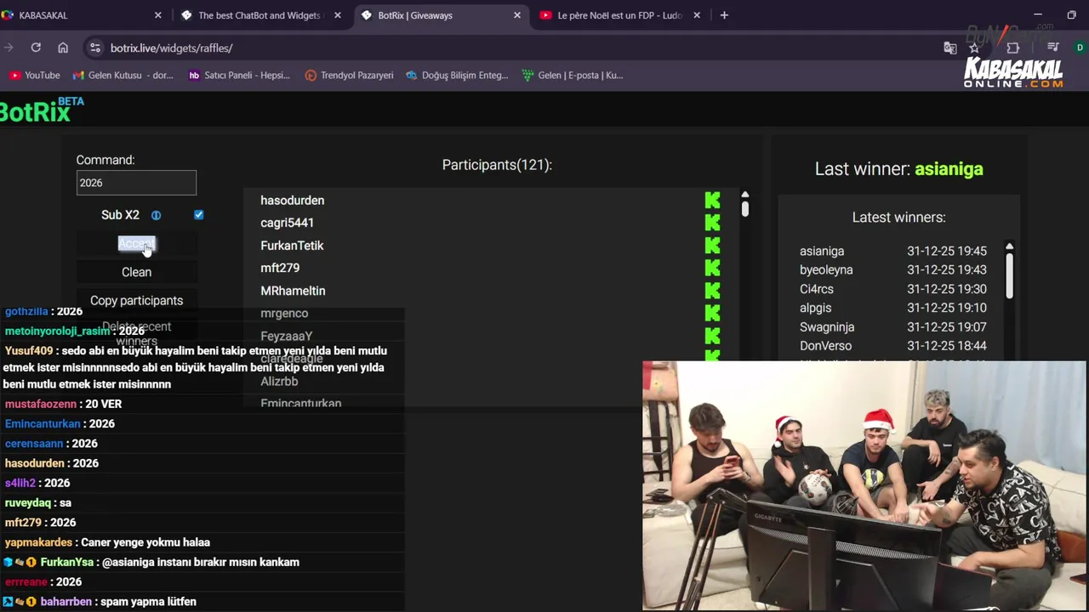Select alpgis in latest winners
Screen dimensions: 1089x612
(815, 308)
